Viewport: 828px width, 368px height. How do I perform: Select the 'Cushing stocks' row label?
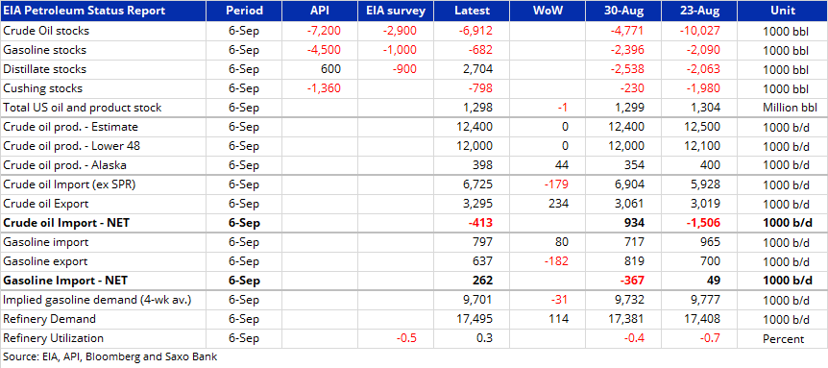click(43, 88)
